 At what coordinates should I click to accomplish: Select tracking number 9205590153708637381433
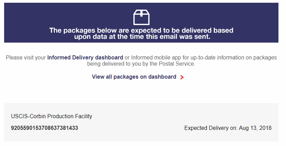tap(45, 128)
